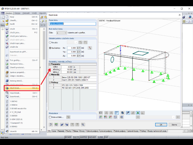Toggle the view eye icon in preview toolbar
193x145 pixels.
click(x=128, y=113)
